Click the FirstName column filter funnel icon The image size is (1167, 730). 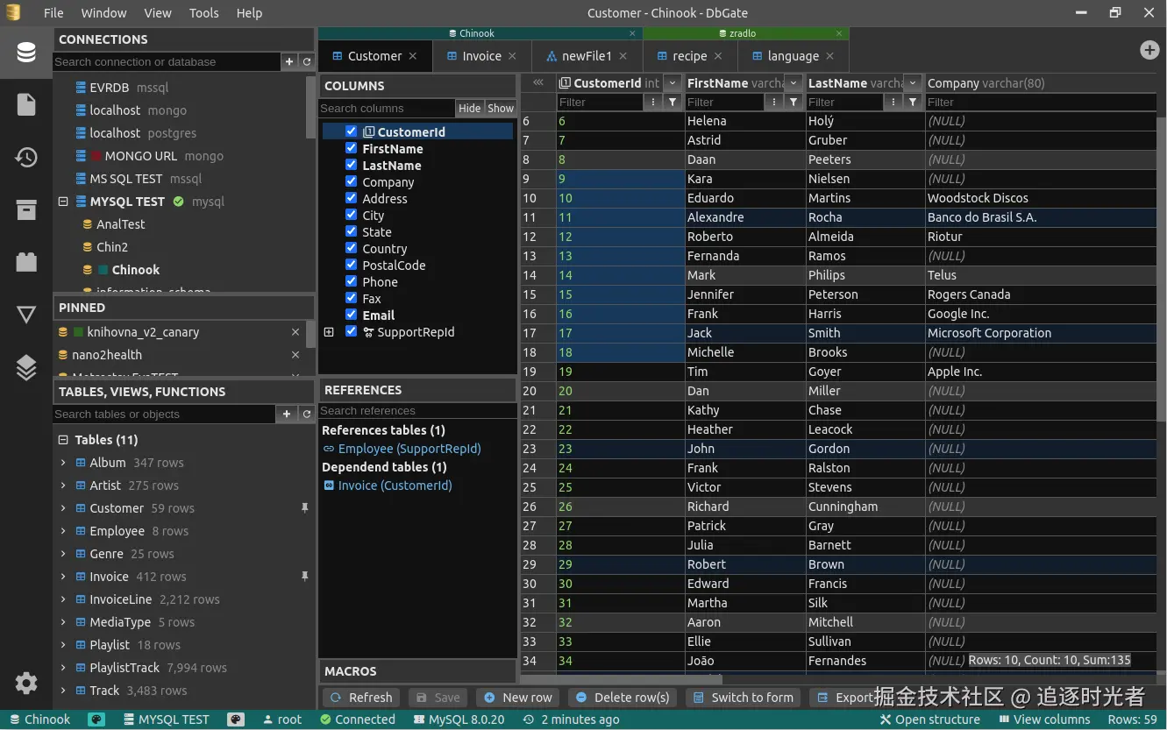pos(793,103)
